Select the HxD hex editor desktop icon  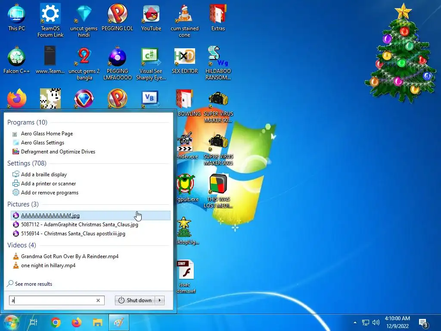click(x=185, y=60)
